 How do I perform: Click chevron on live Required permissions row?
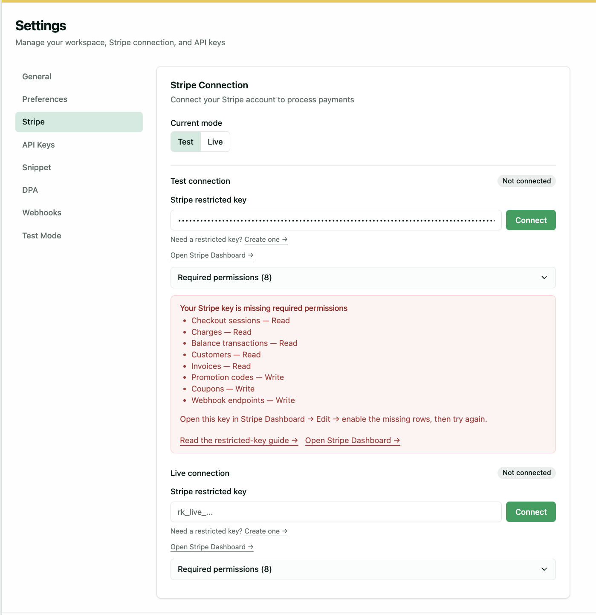(544, 569)
